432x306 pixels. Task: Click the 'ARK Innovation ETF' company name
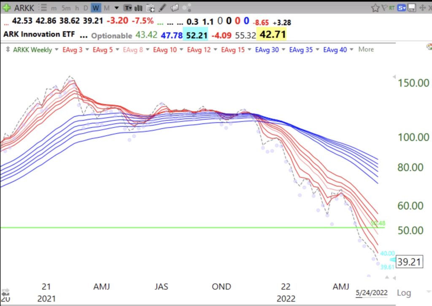(39, 35)
